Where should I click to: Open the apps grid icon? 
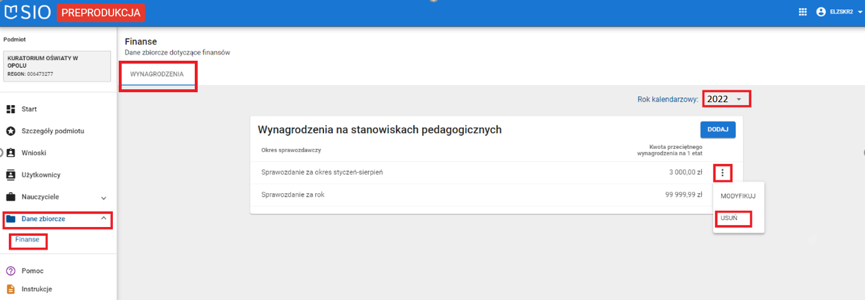click(802, 12)
